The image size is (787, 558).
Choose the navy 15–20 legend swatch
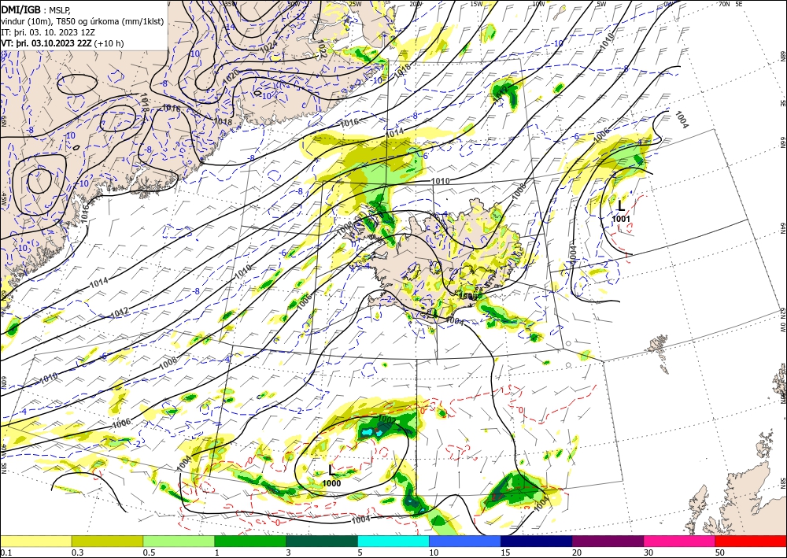pos(537,541)
